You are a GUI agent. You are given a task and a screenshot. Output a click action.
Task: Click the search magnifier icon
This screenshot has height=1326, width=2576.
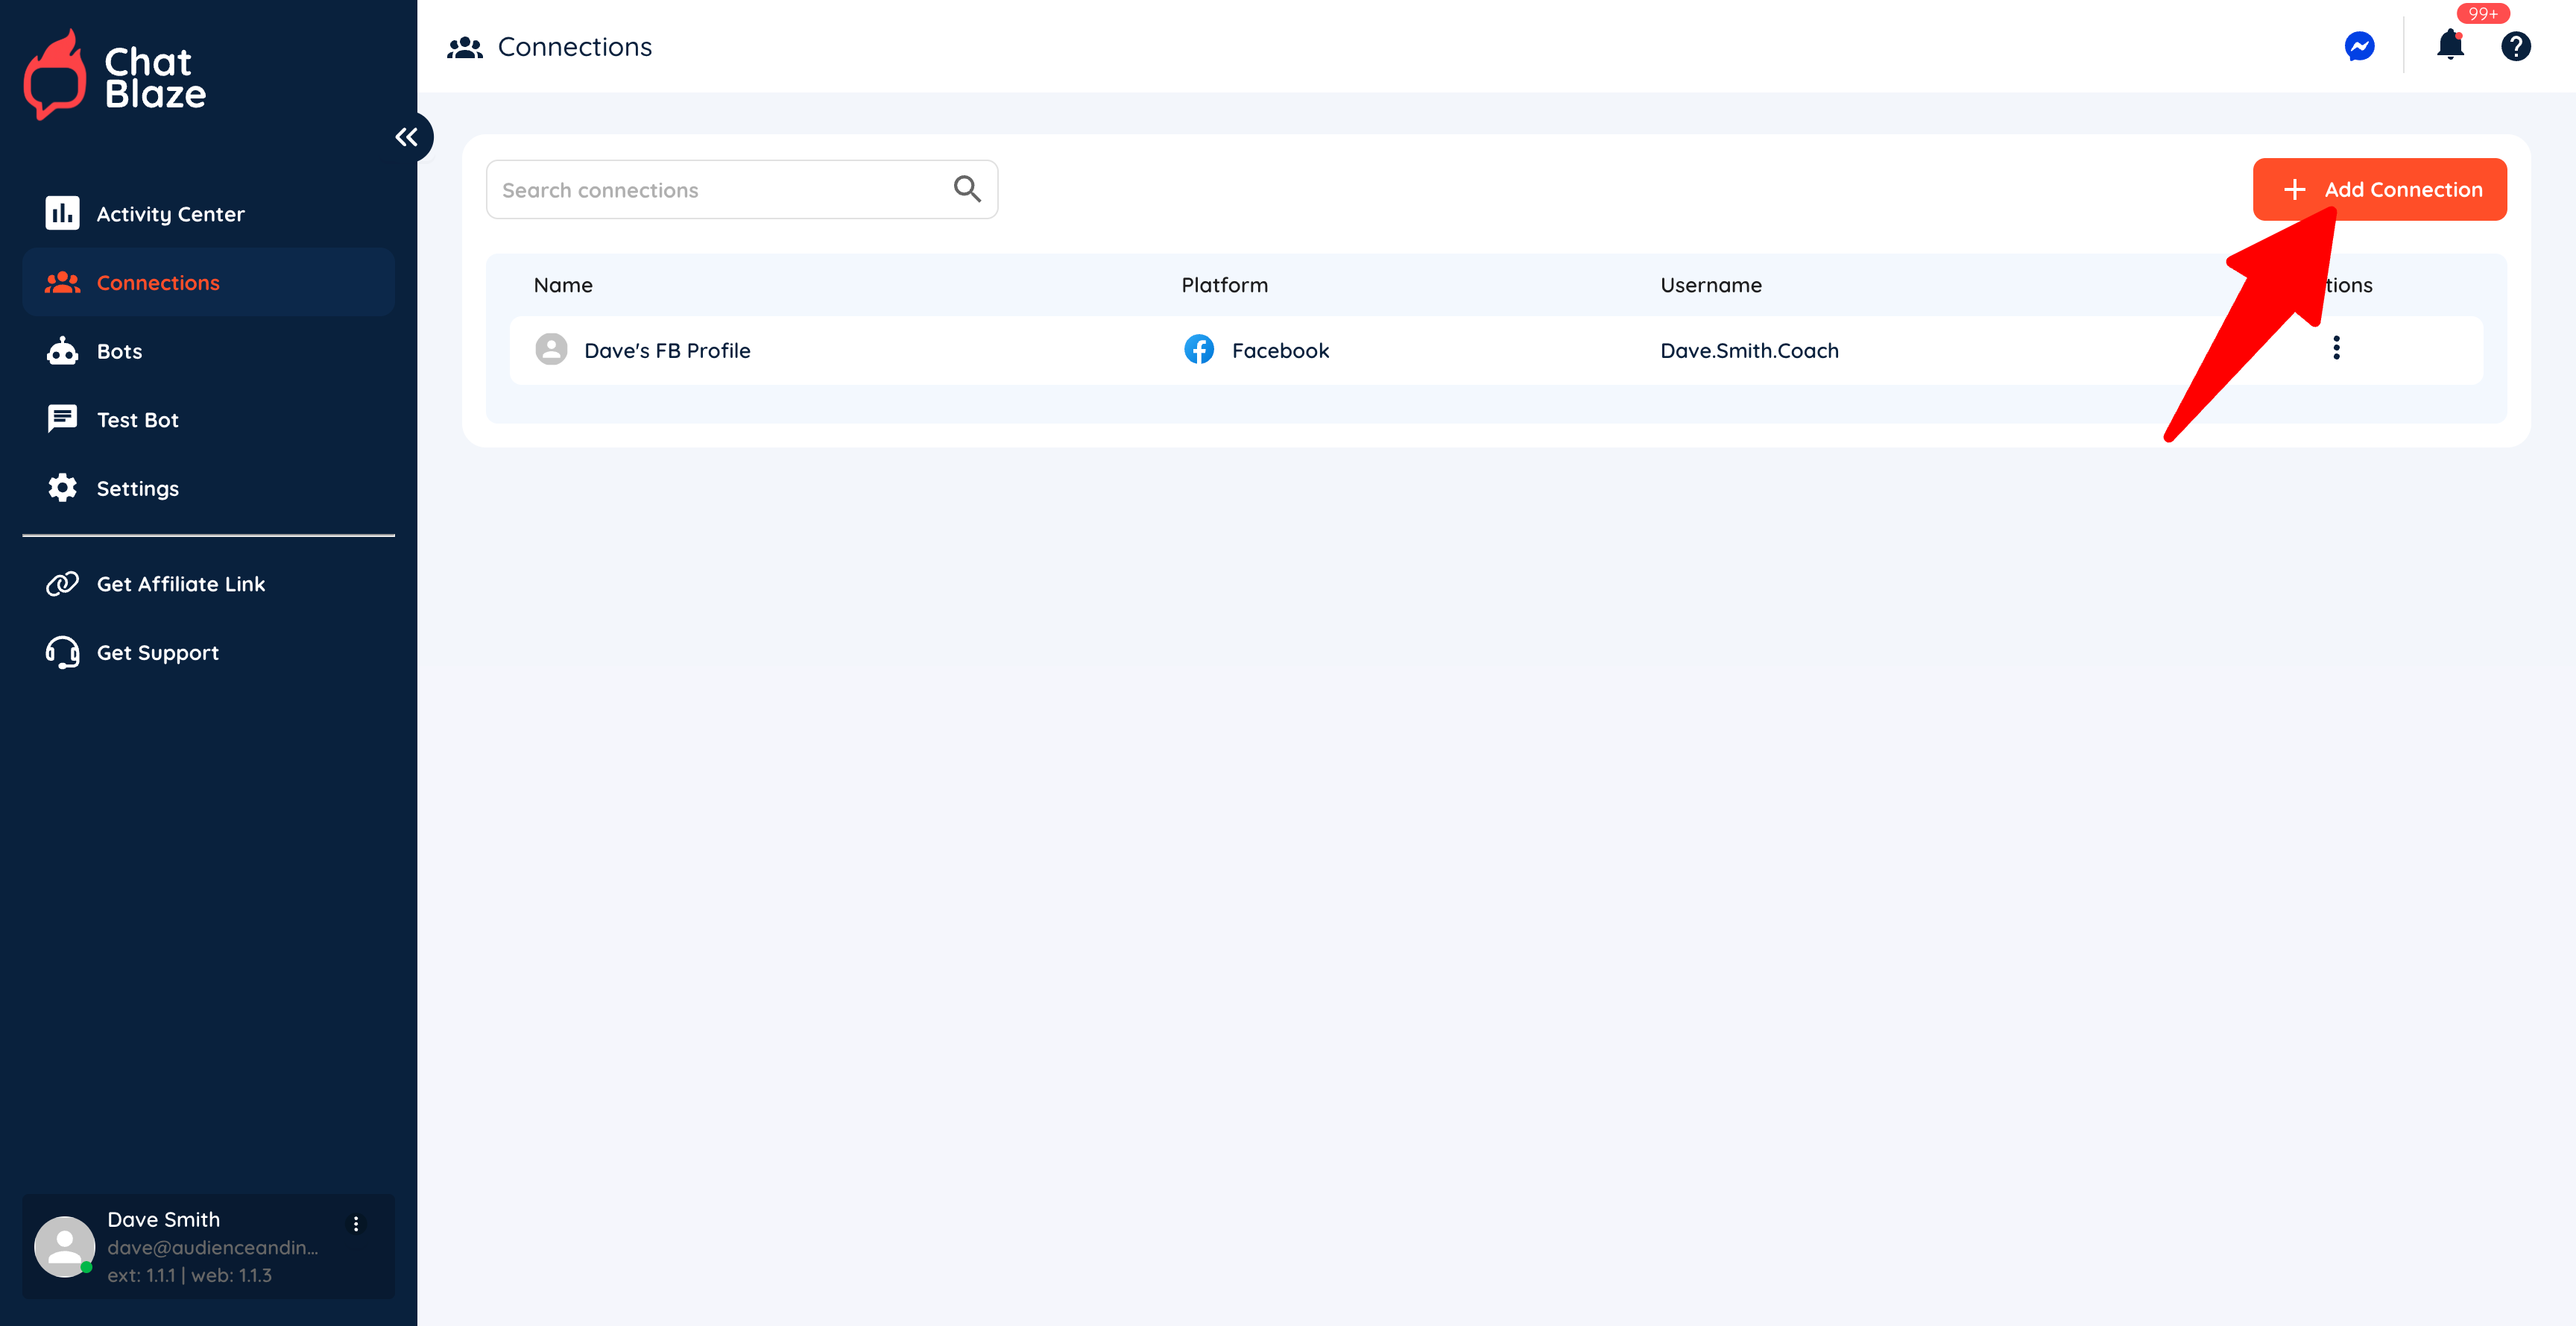point(966,189)
